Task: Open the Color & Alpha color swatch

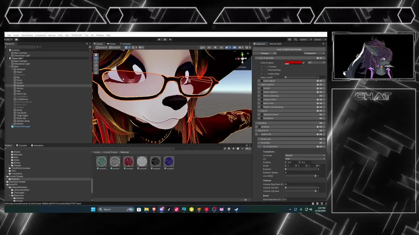Action: point(293,63)
